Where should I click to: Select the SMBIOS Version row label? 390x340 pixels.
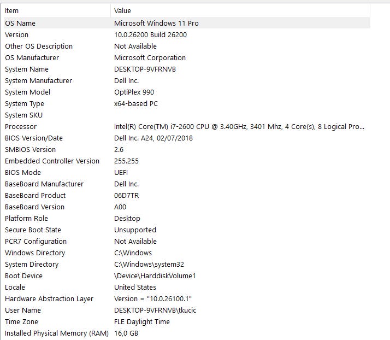pos(31,150)
